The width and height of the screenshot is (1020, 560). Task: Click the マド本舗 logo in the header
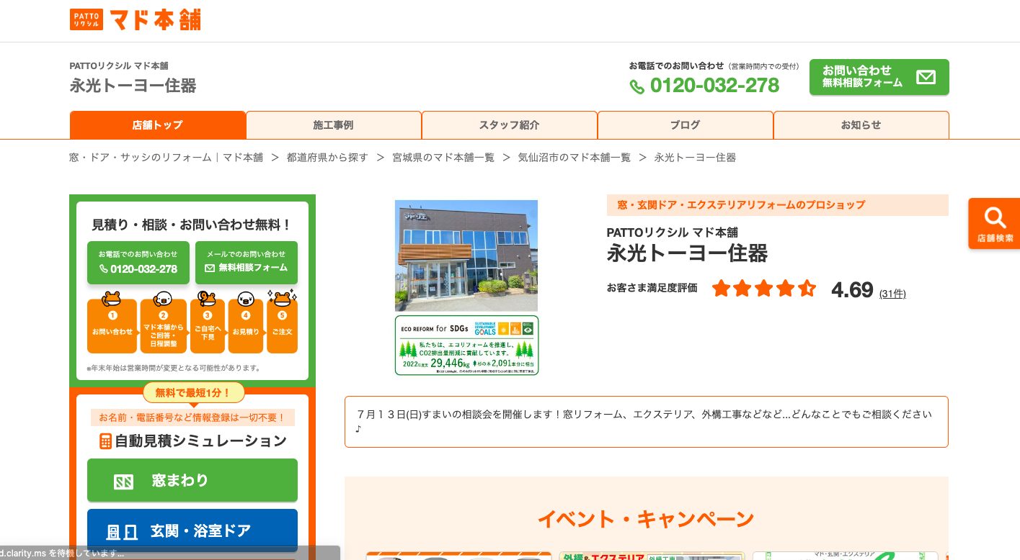click(135, 19)
